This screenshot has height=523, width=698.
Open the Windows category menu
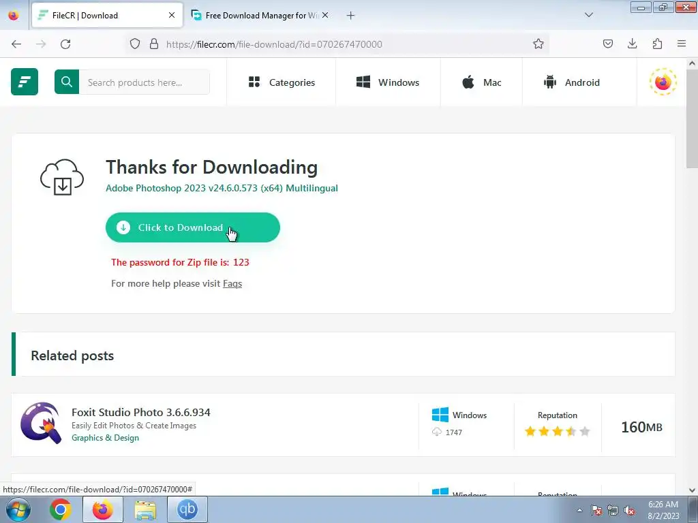pos(388,82)
